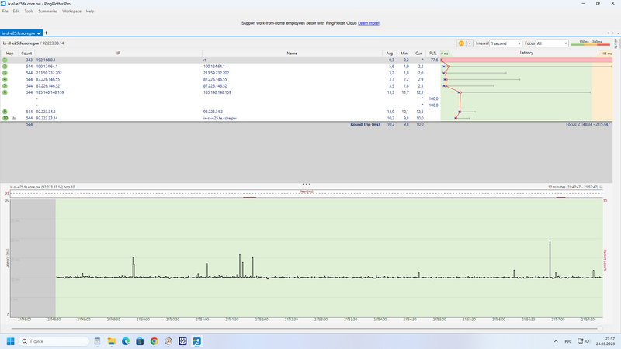
Task: Click the Latency graph column header
Action: [x=526, y=53]
